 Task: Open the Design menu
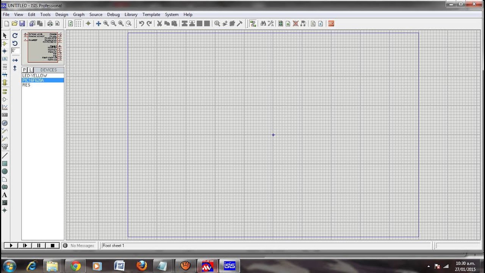tap(62, 14)
